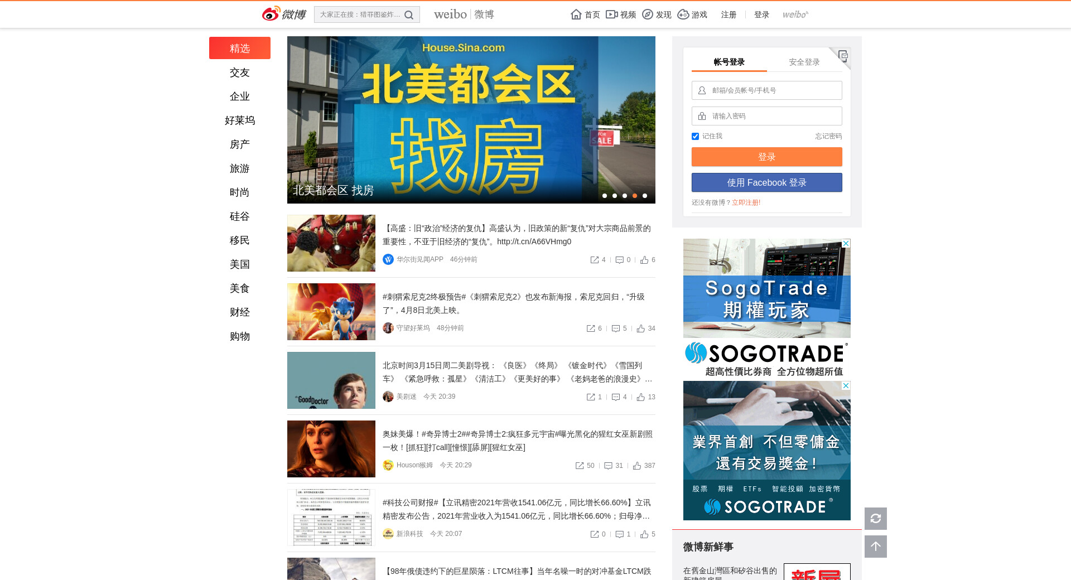Viewport: 1071px width, 580px height.
Task: Click the search magnifier icon
Action: pyautogui.click(x=409, y=15)
